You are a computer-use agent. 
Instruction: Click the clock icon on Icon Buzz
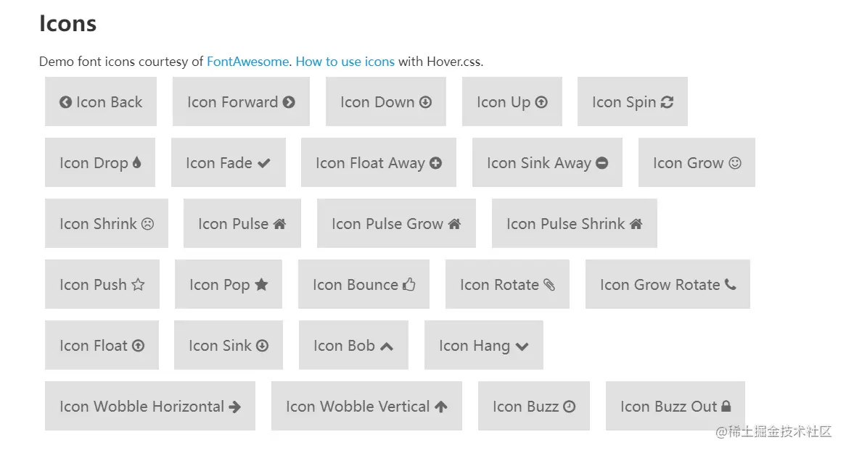570,407
